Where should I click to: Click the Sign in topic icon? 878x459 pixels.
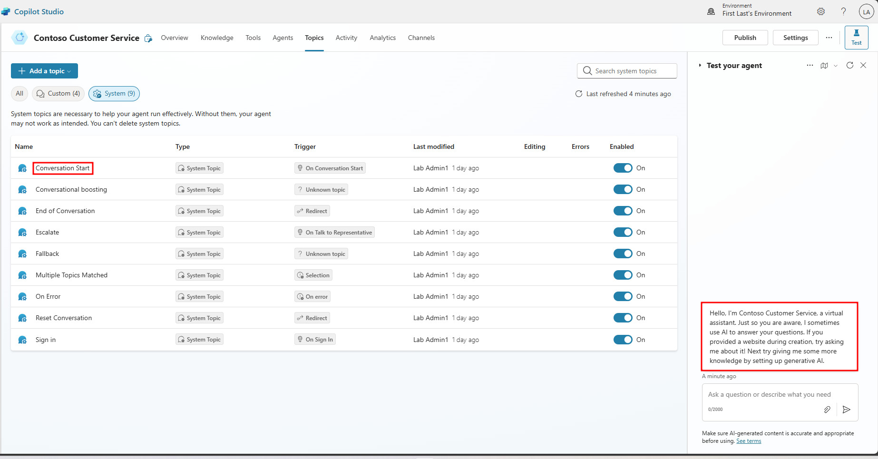point(22,340)
